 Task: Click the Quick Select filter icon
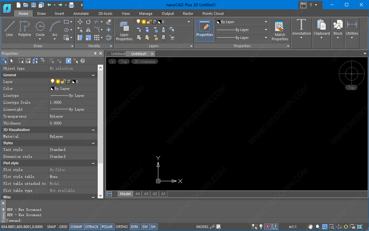coord(43,61)
